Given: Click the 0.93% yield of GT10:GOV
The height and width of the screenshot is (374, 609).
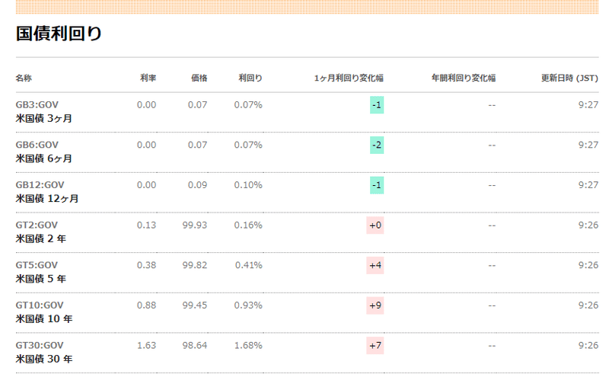Looking at the screenshot, I should pyautogui.click(x=248, y=305).
